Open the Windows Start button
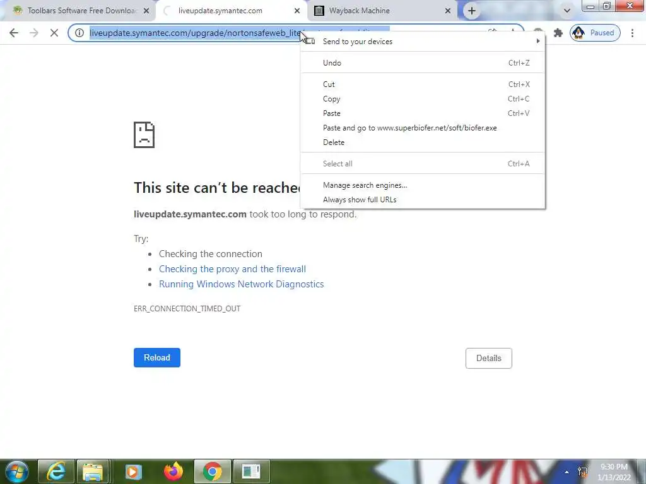Screen dimensions: 646x484 (16, 471)
